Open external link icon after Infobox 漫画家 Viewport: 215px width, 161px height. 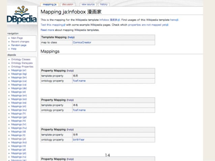coord(119,20)
